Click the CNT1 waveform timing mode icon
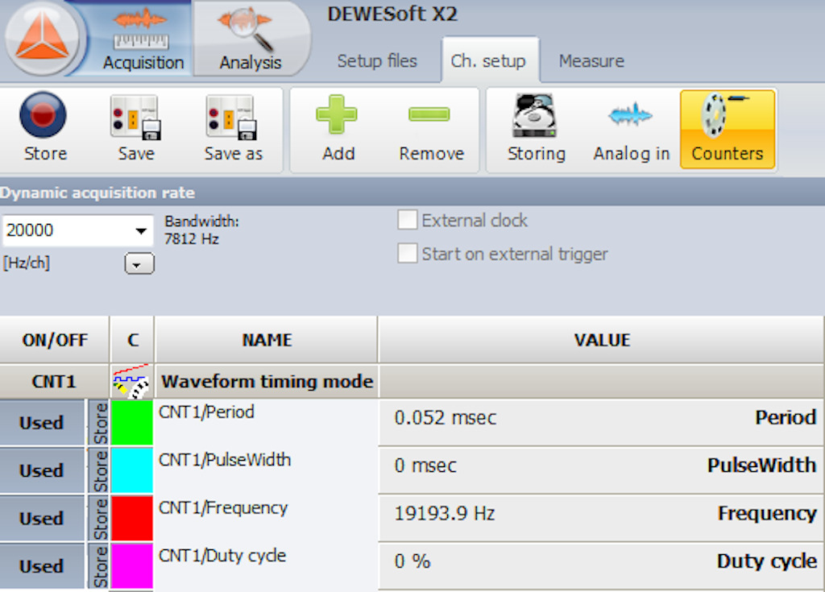The height and width of the screenshot is (592, 825). pos(131,381)
